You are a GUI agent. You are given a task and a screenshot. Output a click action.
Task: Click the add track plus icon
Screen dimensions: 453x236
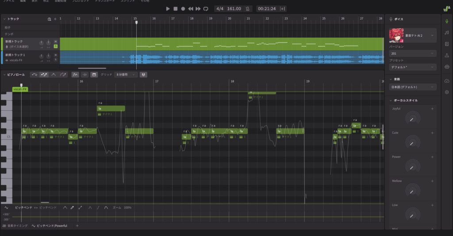(x=55, y=19)
